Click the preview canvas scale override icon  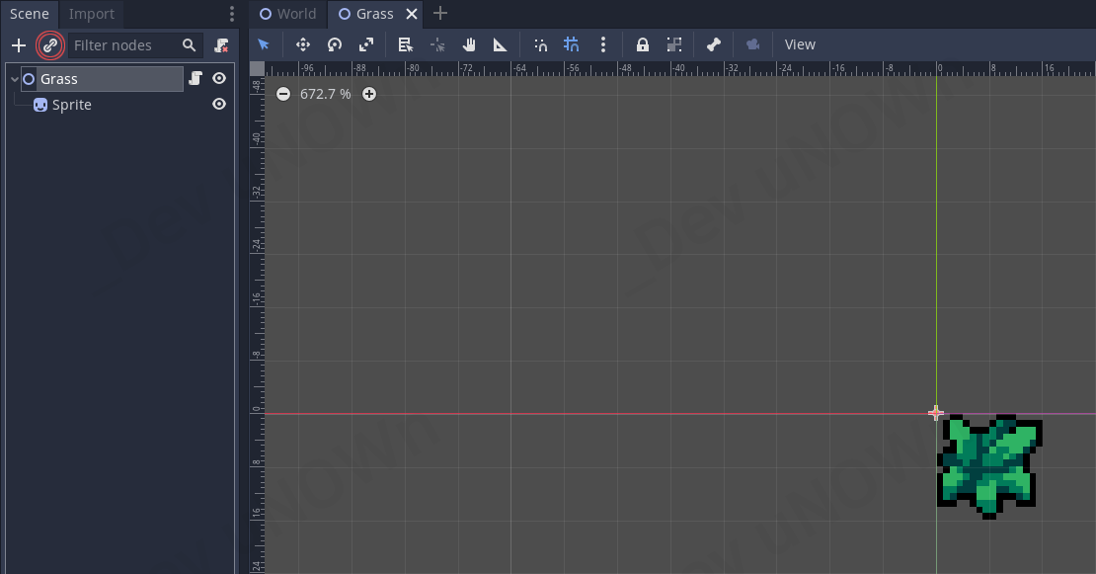pyautogui.click(x=752, y=44)
